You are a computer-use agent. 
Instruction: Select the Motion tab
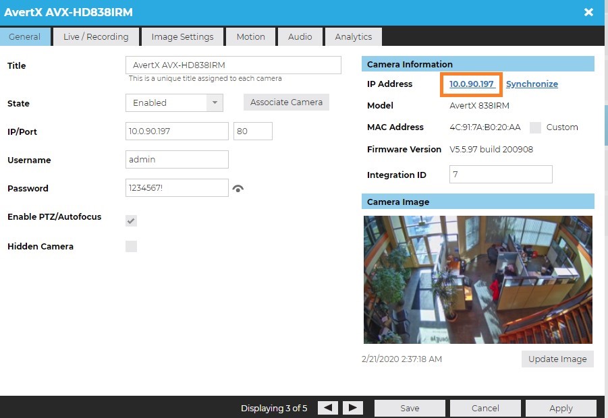250,36
